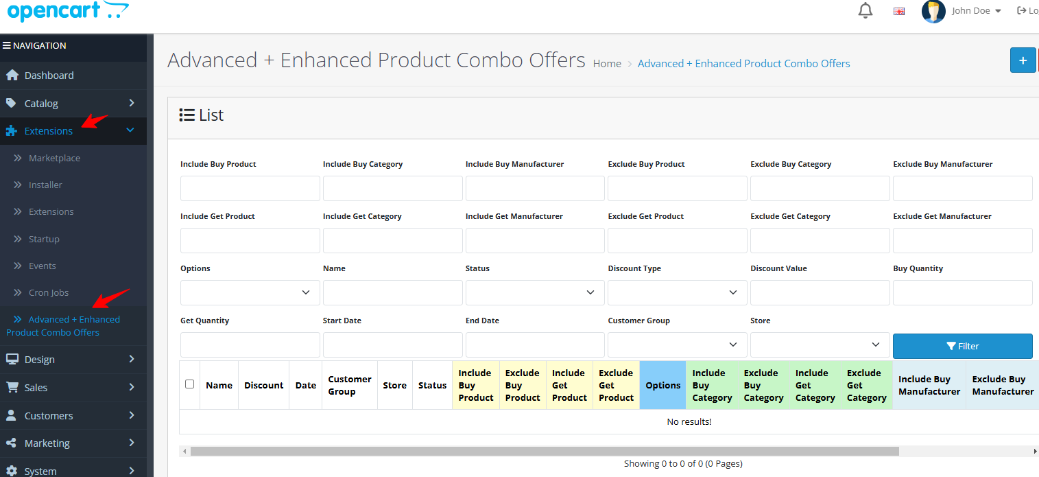Open the Store filter dropdown
The width and height of the screenshot is (1039, 477).
coord(820,345)
